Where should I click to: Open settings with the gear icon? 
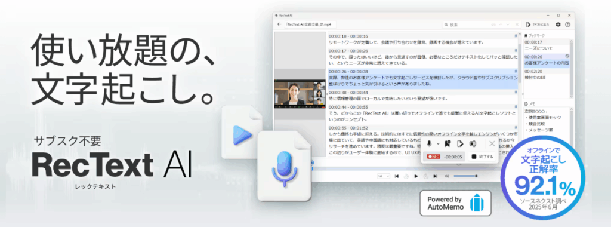(x=558, y=24)
